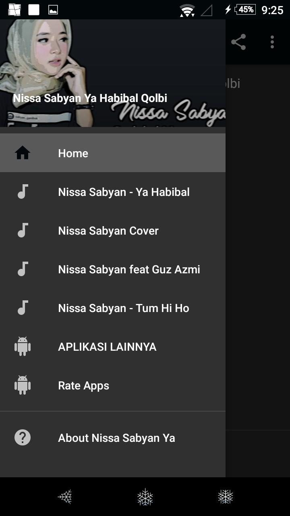Viewport: 290px width, 516px height.
Task: Open the three-dot overflow menu
Action: tap(272, 42)
